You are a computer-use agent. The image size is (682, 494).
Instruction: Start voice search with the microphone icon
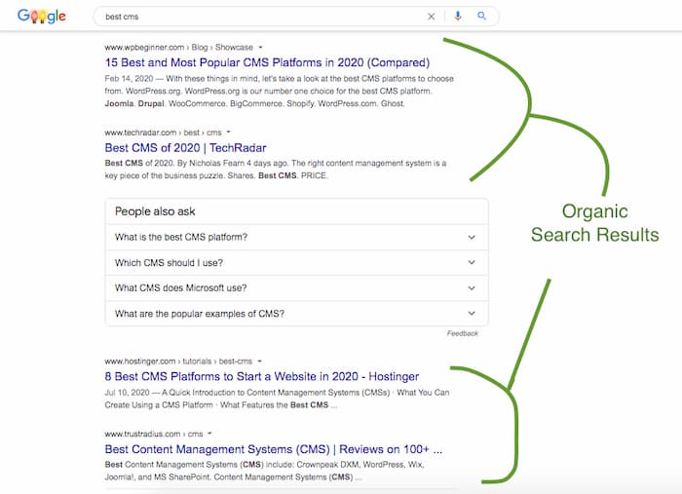tap(458, 17)
